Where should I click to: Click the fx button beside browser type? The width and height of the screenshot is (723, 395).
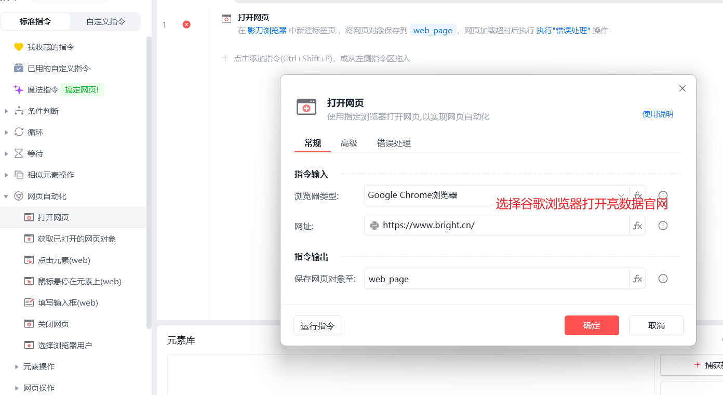[637, 195]
